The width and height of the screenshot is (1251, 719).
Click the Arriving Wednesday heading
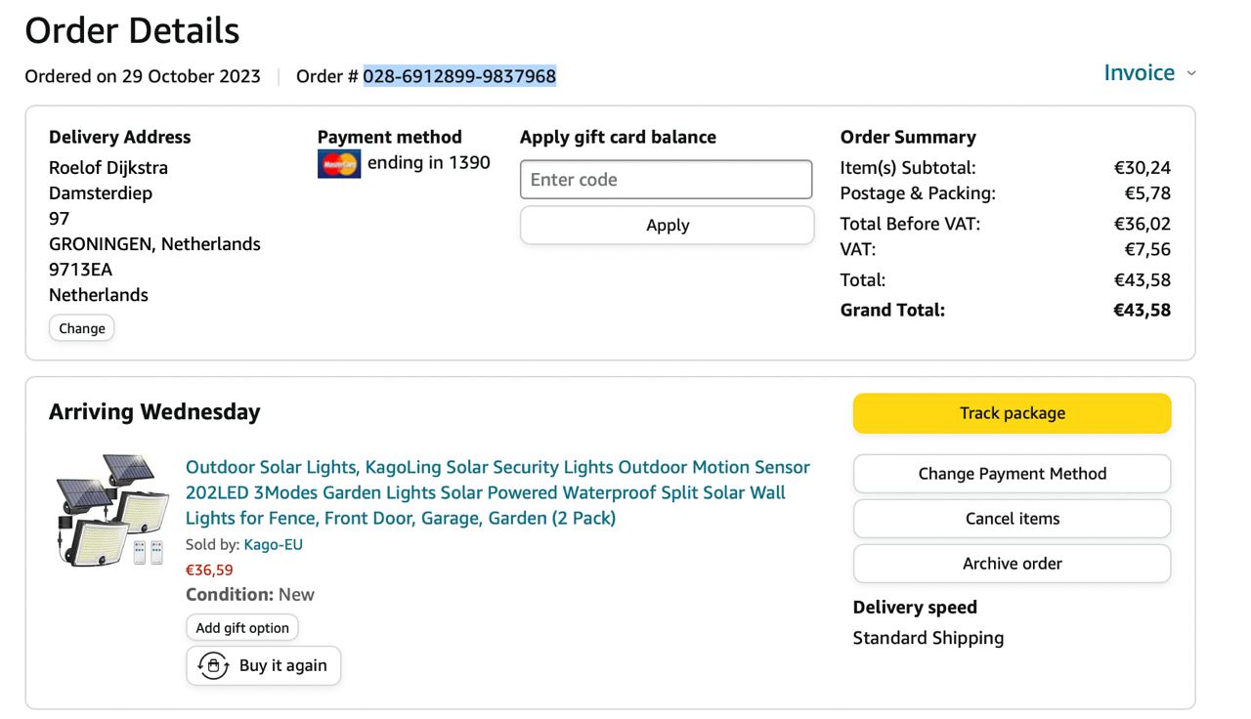[x=154, y=412]
